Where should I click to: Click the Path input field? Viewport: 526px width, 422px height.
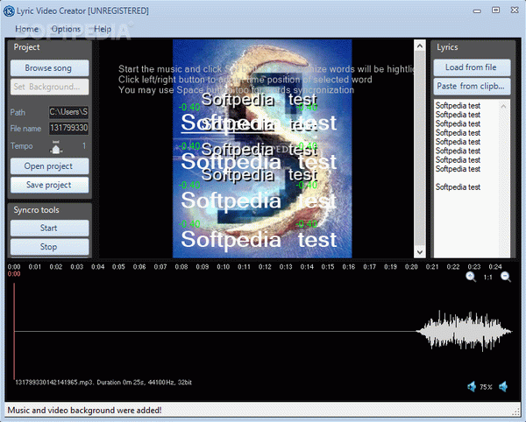coord(68,112)
